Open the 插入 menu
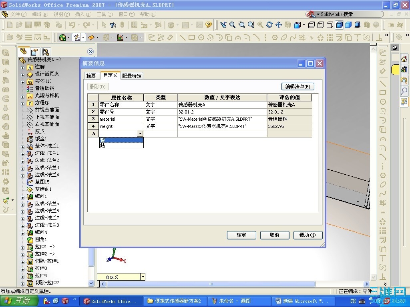Screen dimensions: 410x307 tap(83, 14)
